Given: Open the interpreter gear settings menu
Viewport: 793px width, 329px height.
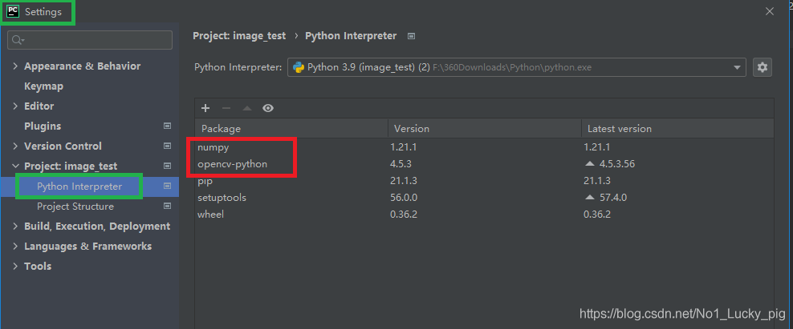Looking at the screenshot, I should point(762,67).
